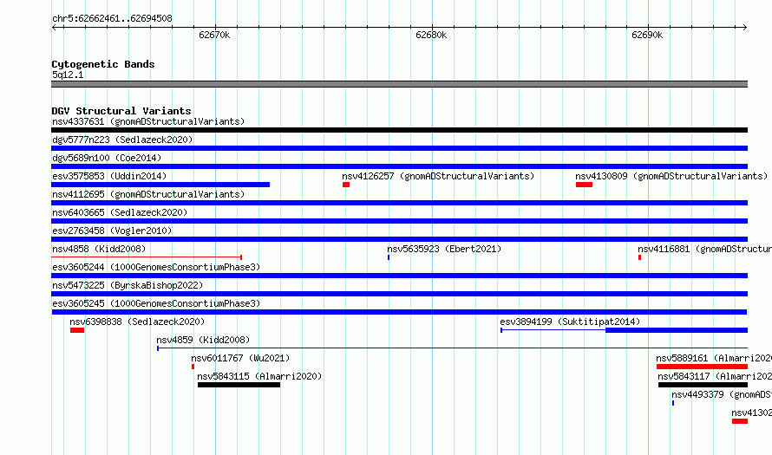Open the nsv4130809 gnomADStructuralVariants label
Image resolution: width=772 pixels, height=455 pixels.
671,176
